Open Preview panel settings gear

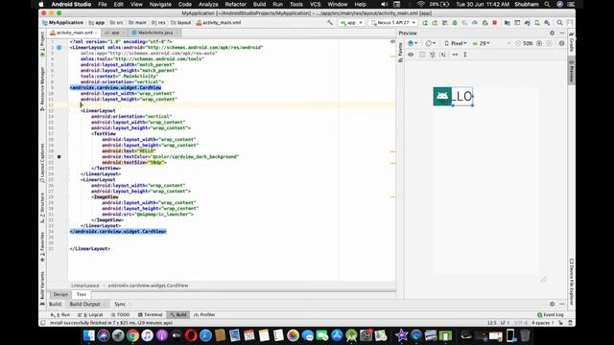tap(553, 33)
